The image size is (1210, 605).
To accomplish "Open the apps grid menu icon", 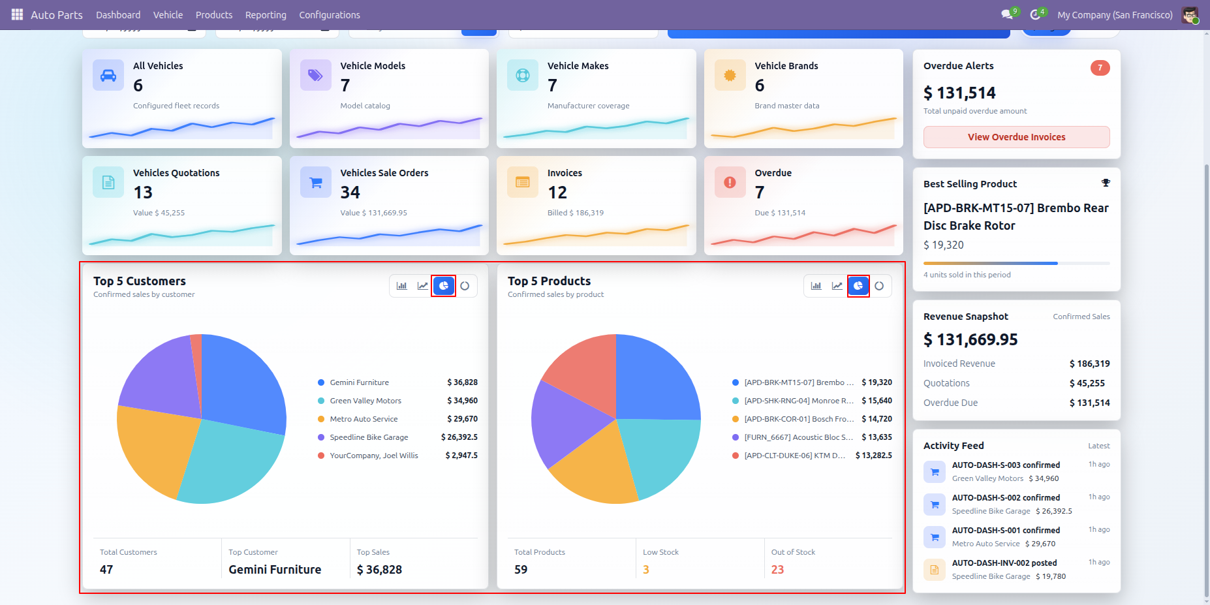I will tap(17, 14).
